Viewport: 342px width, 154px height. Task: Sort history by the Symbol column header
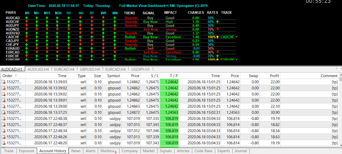click(x=112, y=76)
